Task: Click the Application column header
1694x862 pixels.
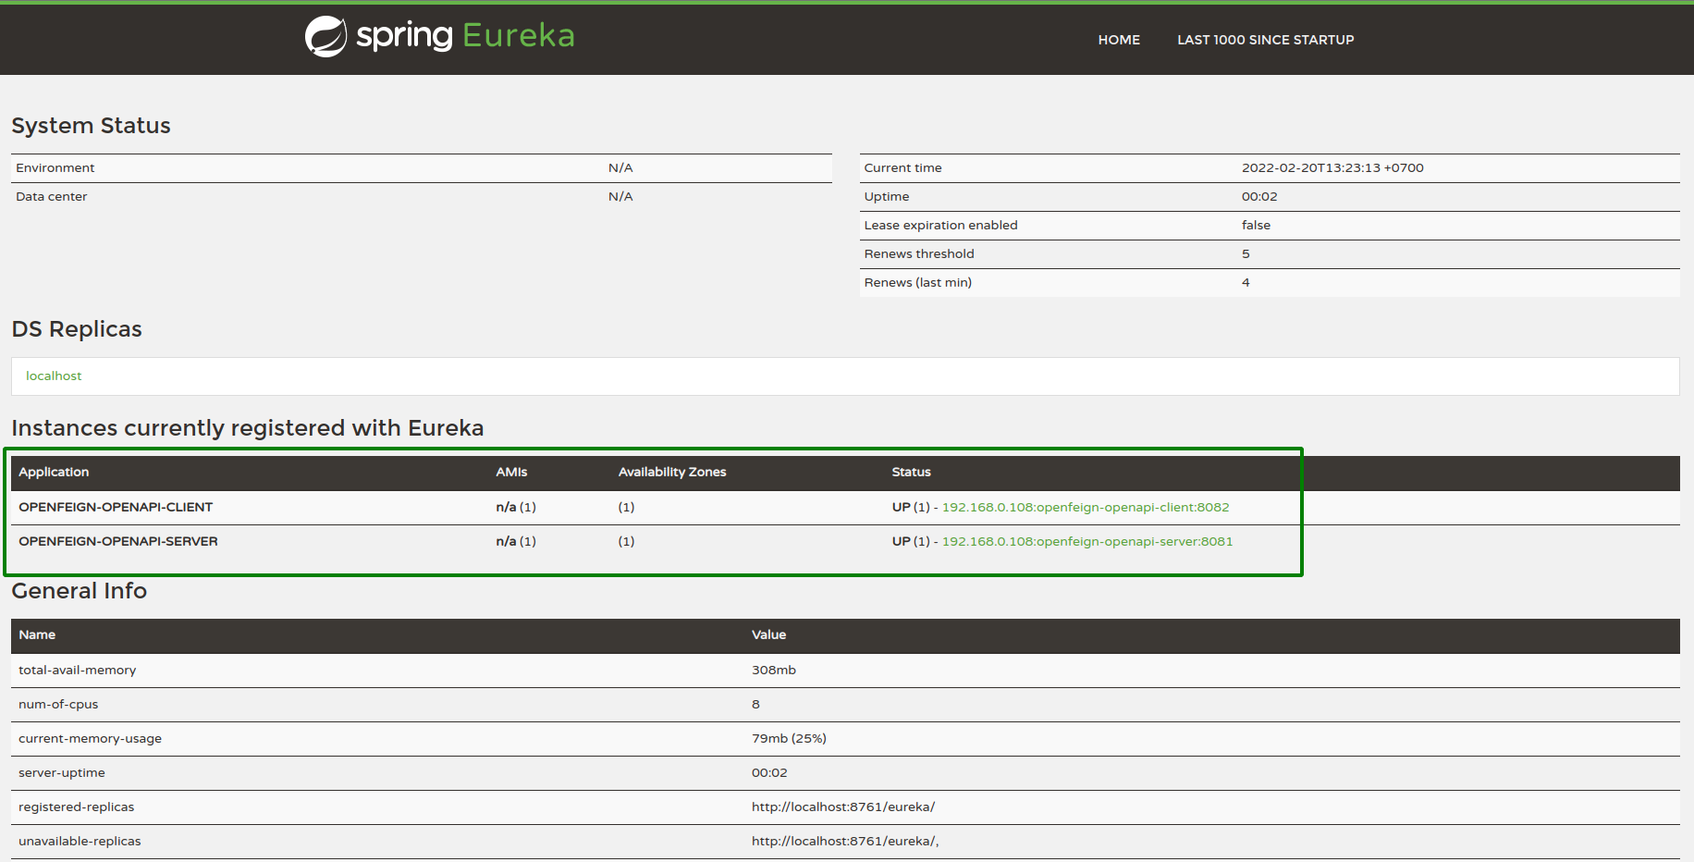Action: tap(54, 473)
